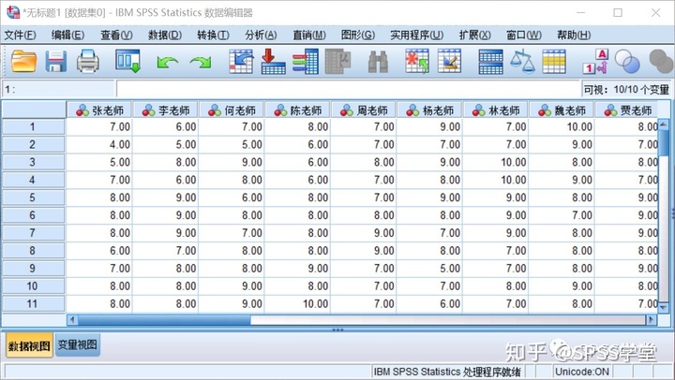Click the cell editor input field
This screenshot has height=380, width=675.
coord(348,89)
